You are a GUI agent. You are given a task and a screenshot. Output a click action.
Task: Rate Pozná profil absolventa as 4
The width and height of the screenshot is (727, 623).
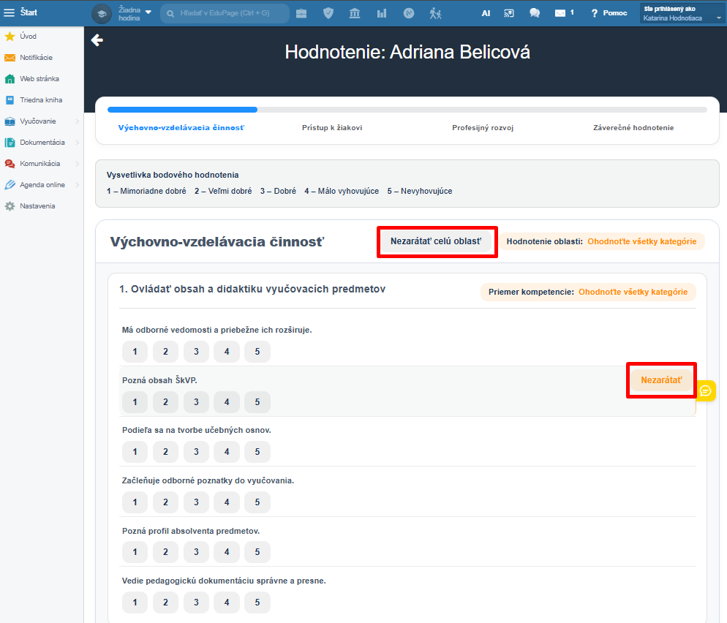(x=227, y=552)
